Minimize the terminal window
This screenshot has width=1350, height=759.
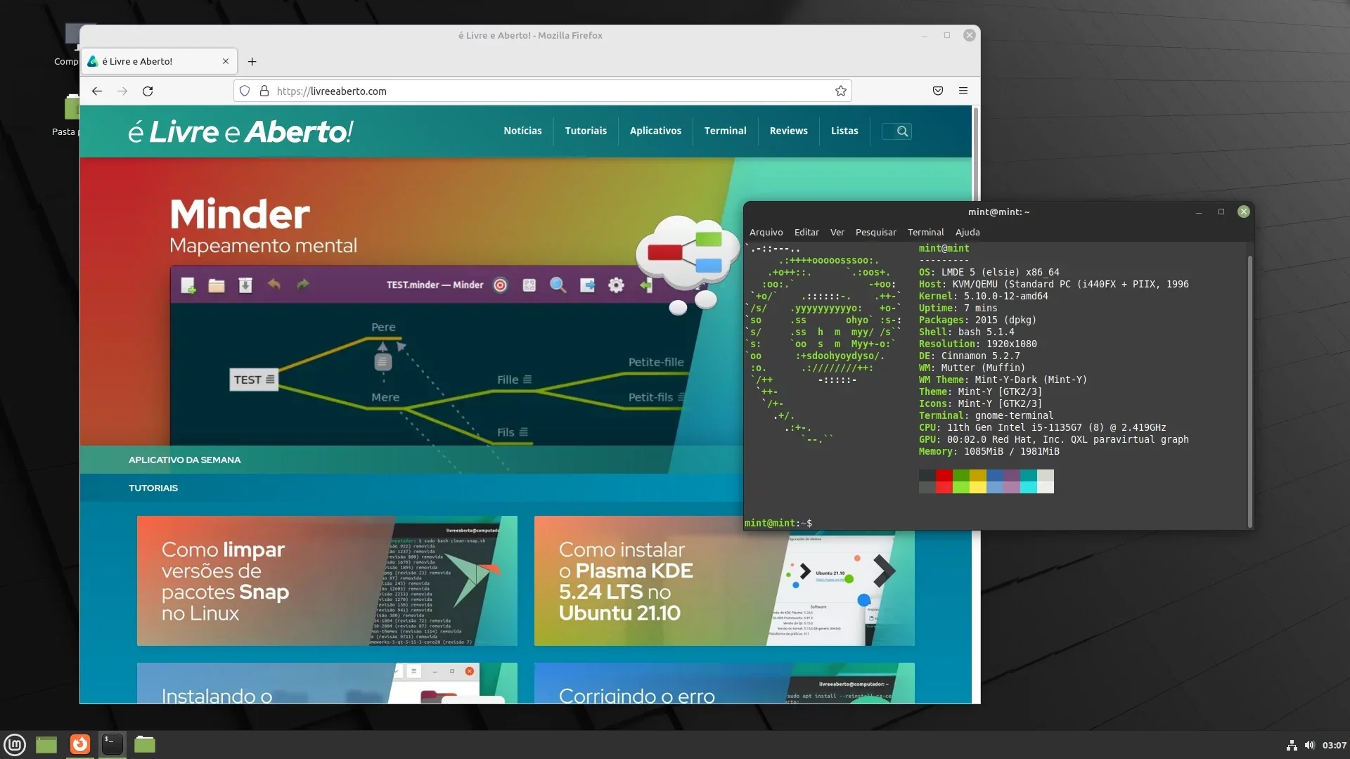pyautogui.click(x=1199, y=212)
